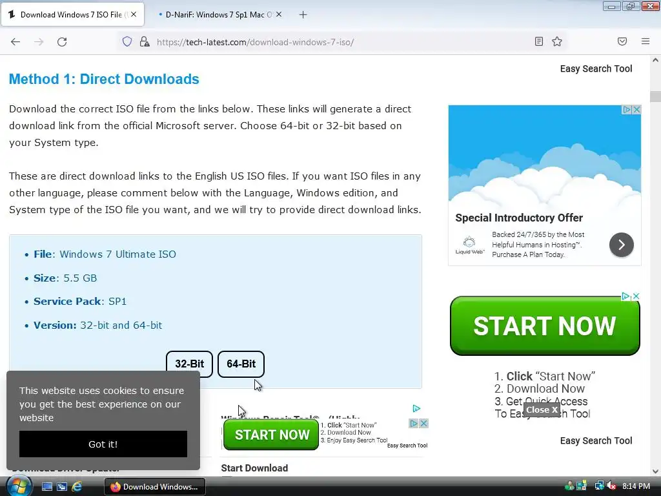The height and width of the screenshot is (496, 661).
Task: Save page to Pocket
Action: [622, 41]
